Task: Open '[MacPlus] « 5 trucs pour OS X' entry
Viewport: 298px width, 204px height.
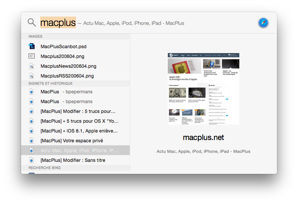Action: (76, 121)
